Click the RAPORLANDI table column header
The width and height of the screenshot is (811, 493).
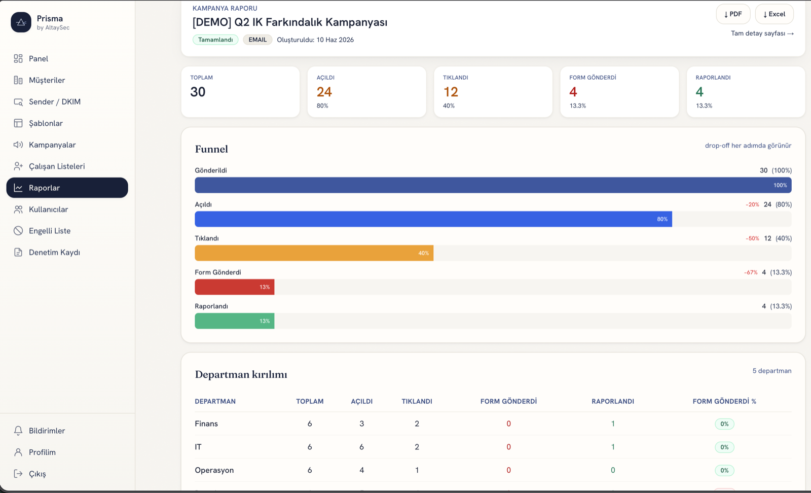[x=613, y=401]
